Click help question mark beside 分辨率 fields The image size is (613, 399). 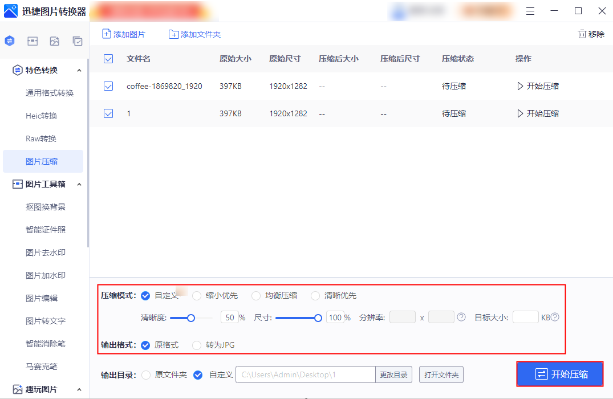click(461, 317)
